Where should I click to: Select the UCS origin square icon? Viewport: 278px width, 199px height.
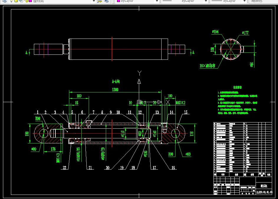[139, 102]
